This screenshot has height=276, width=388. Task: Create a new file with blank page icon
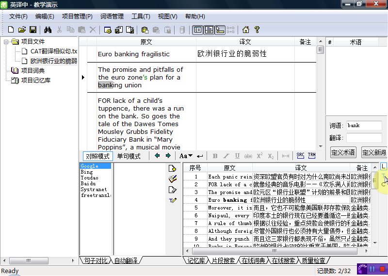pyautogui.click(x=11, y=30)
